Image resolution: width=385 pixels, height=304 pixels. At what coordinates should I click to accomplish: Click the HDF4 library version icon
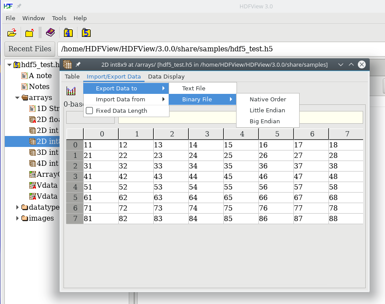68,33
